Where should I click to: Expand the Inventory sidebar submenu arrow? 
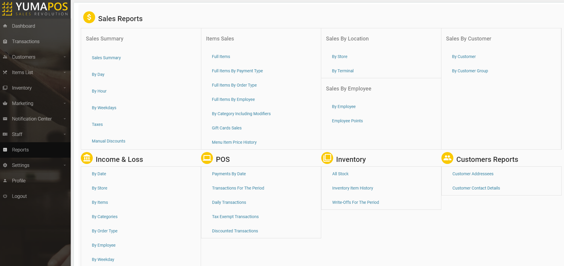(64, 88)
